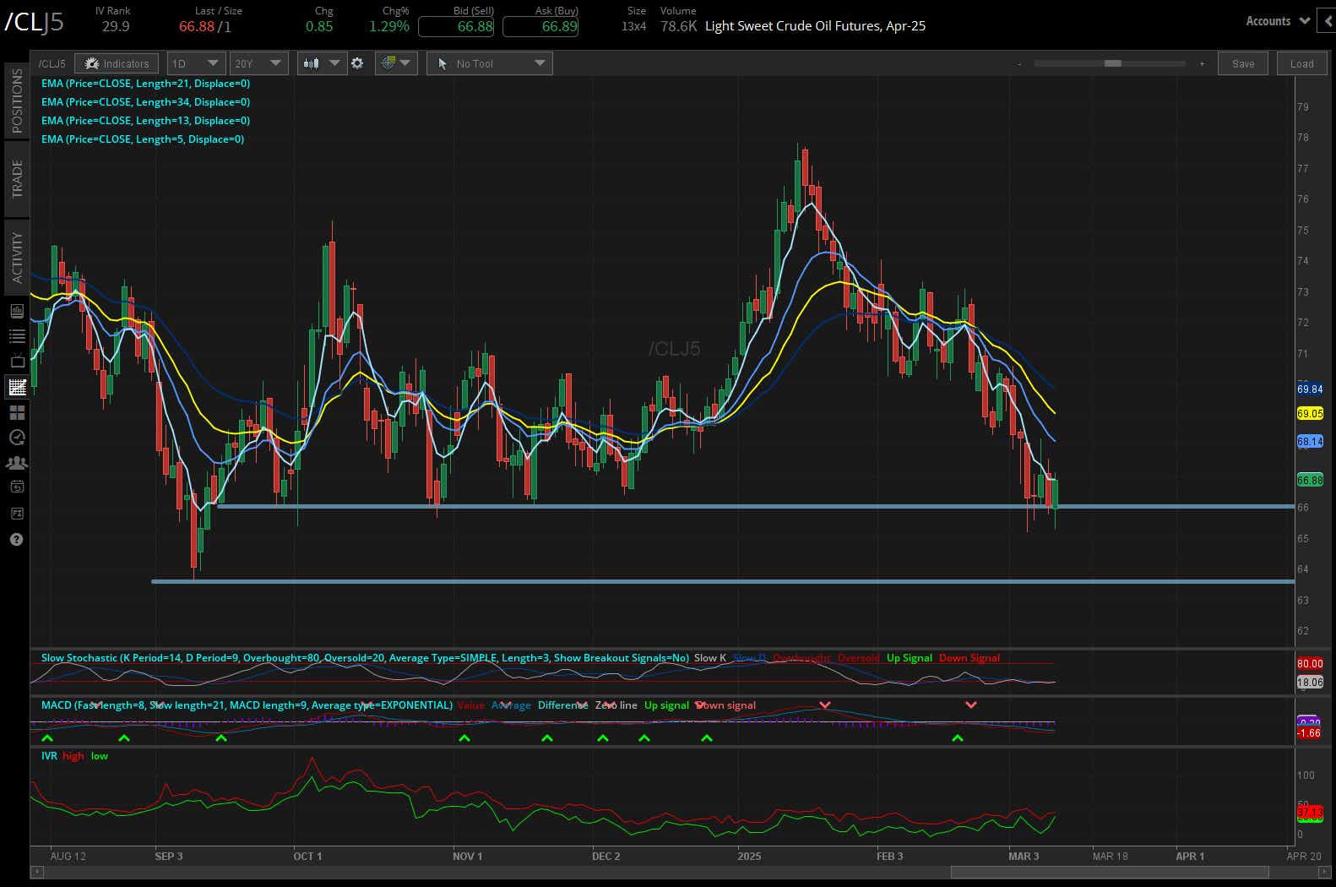1336x887 pixels.
Task: Click the green 66.88 last price bubble
Action: 1310,480
